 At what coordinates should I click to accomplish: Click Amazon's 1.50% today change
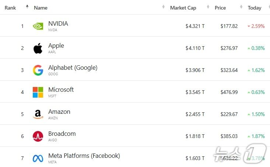coord(258,114)
